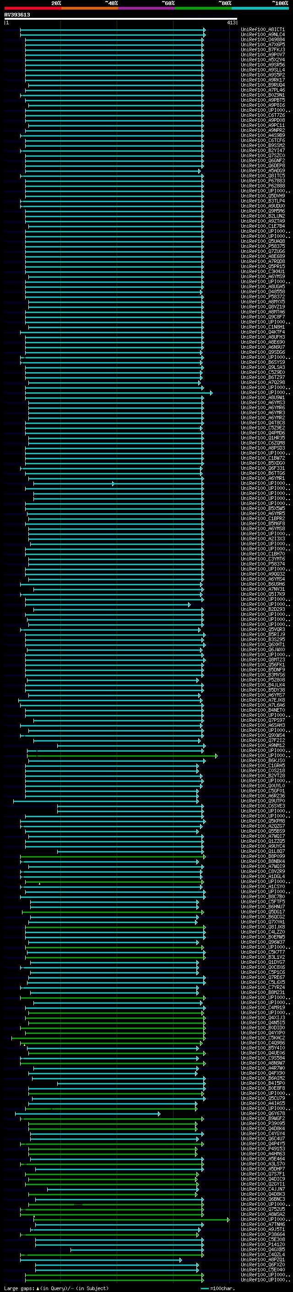Select hit label UniRef100_B3TLP4
Viewport: 293px width, 1292px height.
pos(263,201)
